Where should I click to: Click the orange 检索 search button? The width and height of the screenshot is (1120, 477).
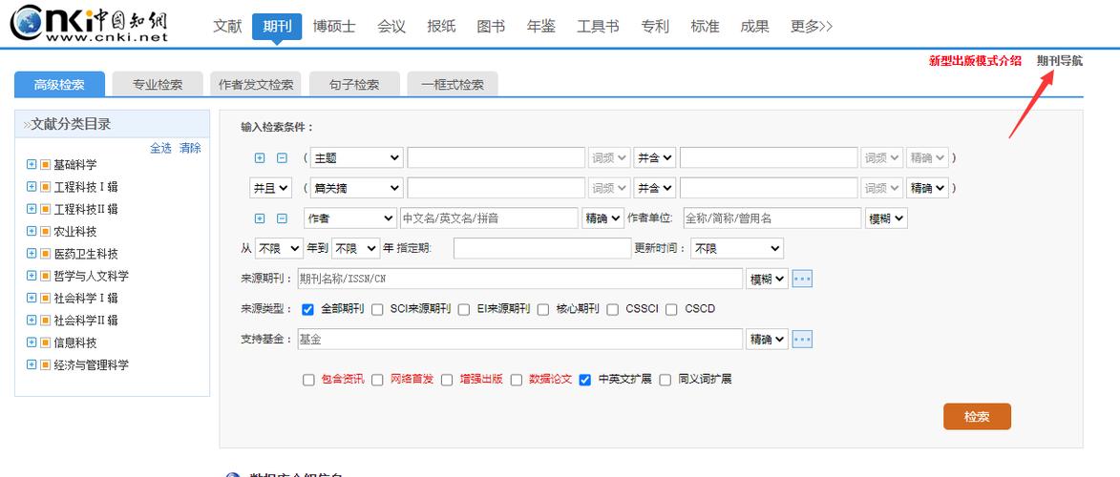[x=977, y=416]
